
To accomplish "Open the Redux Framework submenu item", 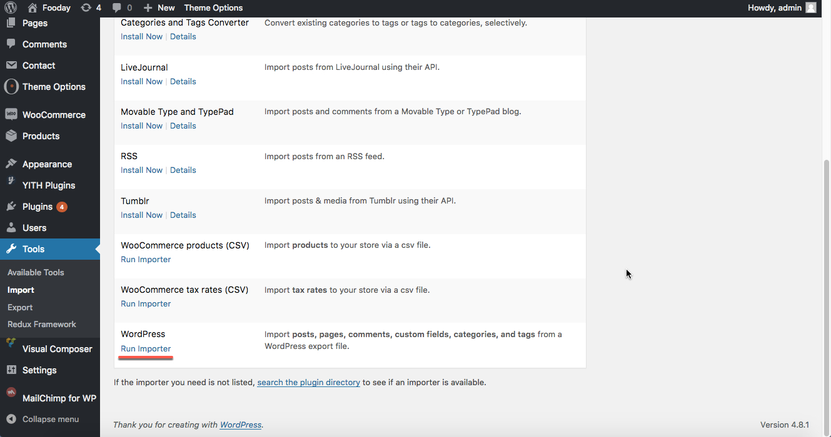I will click(42, 324).
